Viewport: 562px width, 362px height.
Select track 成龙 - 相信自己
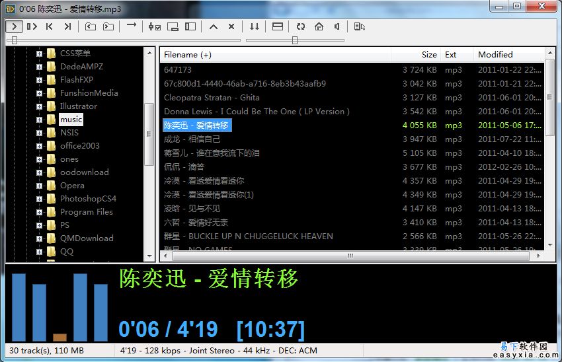click(192, 139)
